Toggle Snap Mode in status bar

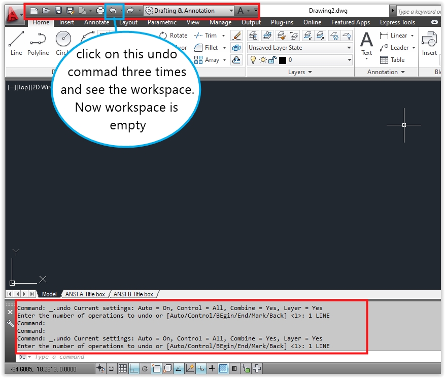tap(112, 369)
